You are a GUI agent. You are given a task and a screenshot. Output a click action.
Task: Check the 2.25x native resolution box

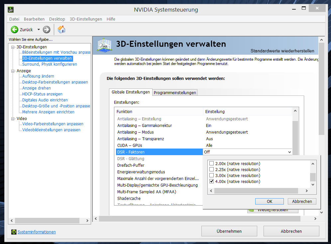211,169
